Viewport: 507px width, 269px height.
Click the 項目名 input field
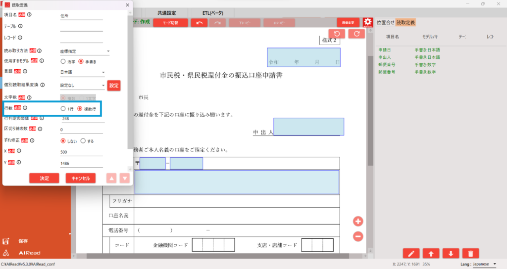[x=81, y=16]
